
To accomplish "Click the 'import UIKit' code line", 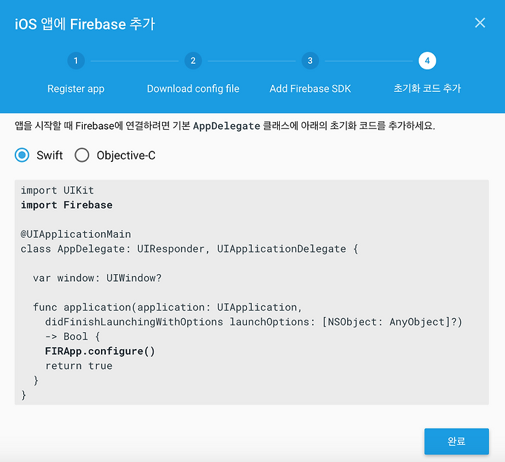I will pos(58,190).
